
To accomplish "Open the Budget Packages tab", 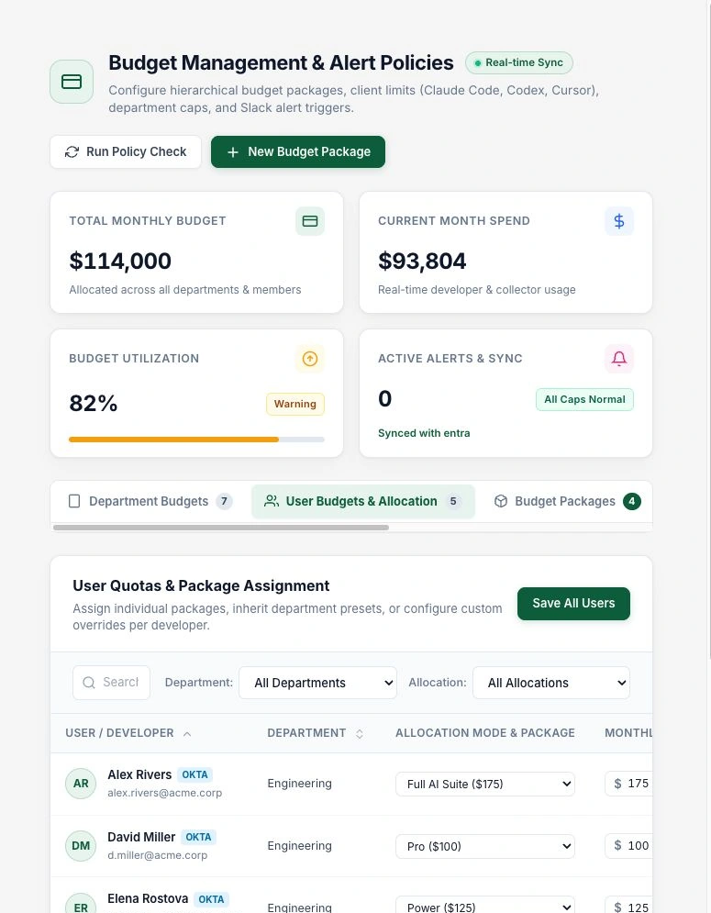I will pyautogui.click(x=568, y=501).
